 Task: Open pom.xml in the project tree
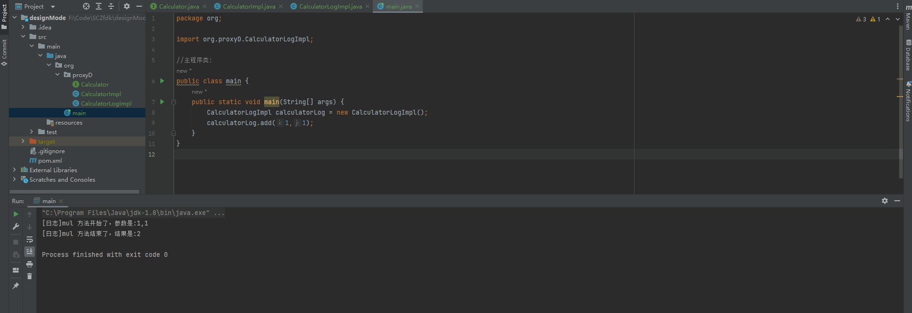[50, 161]
